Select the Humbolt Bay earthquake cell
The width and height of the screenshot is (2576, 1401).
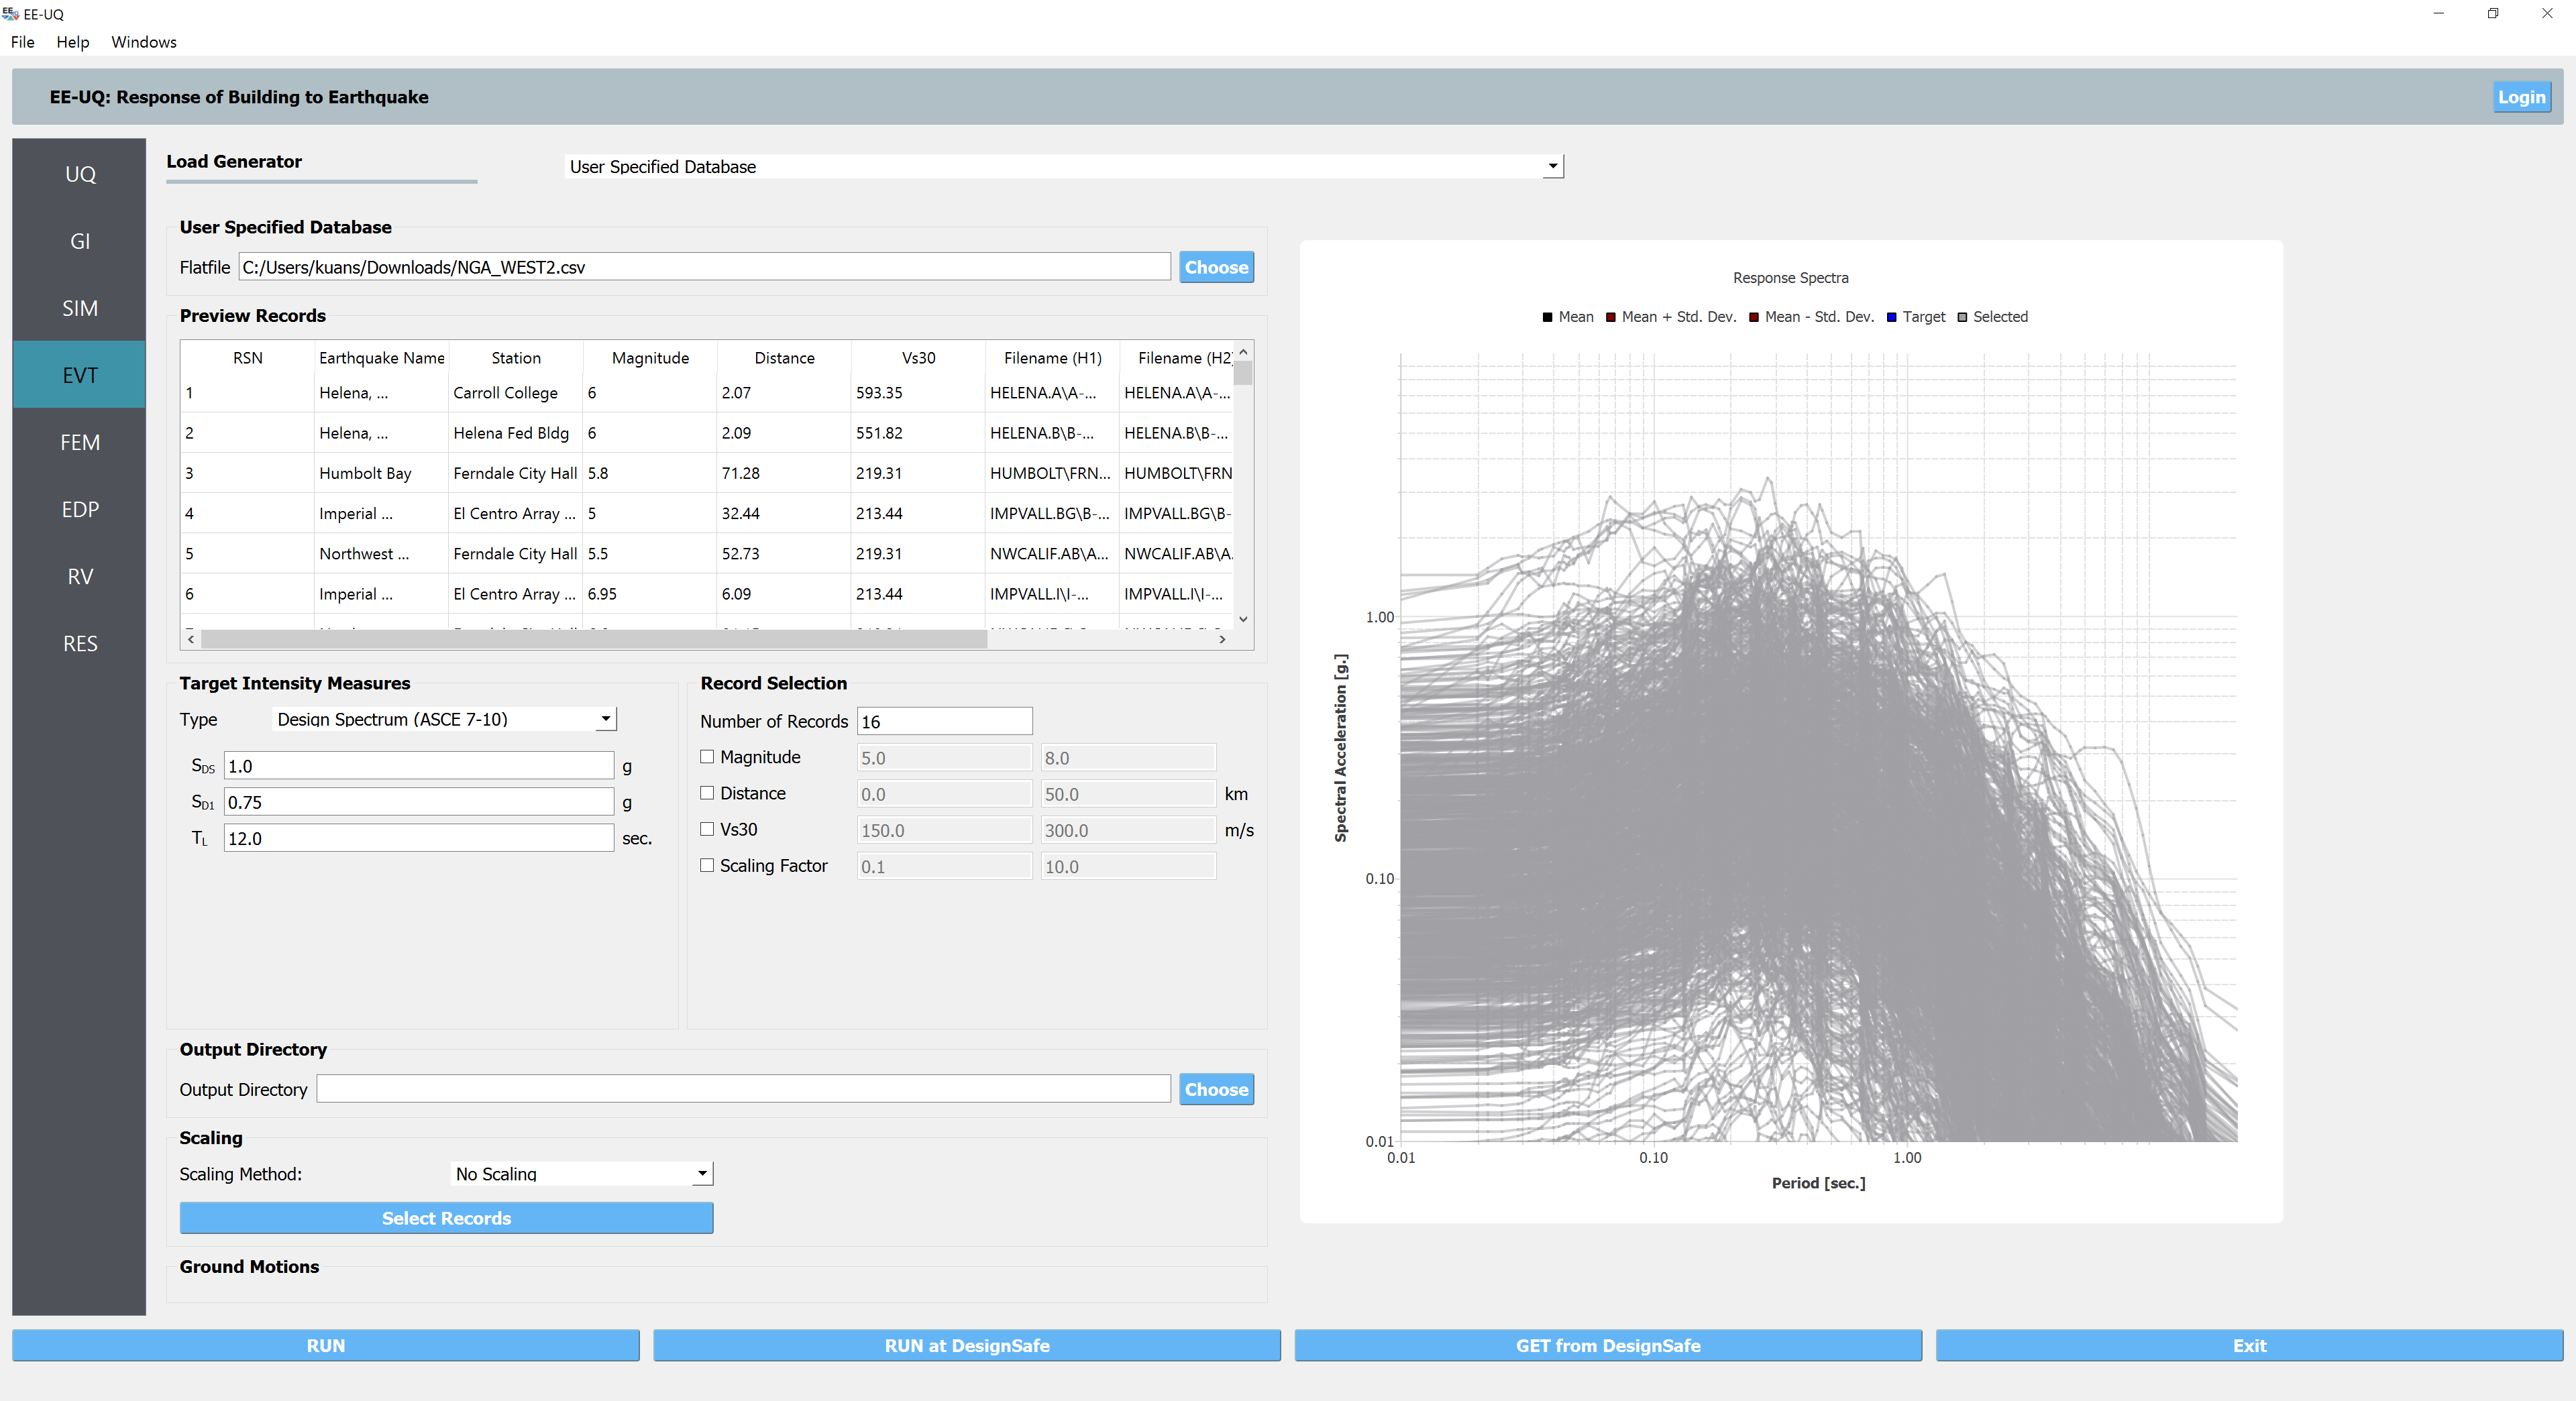(381, 473)
